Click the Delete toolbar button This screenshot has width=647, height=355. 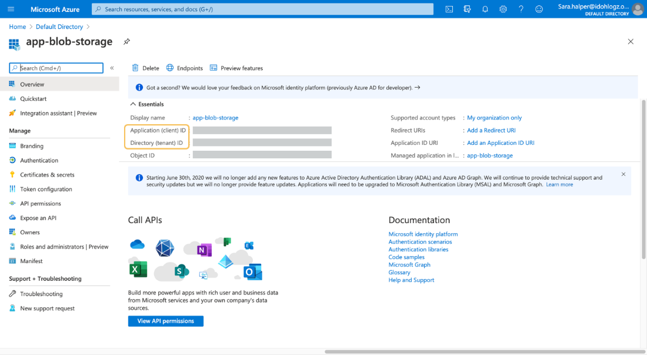point(145,68)
